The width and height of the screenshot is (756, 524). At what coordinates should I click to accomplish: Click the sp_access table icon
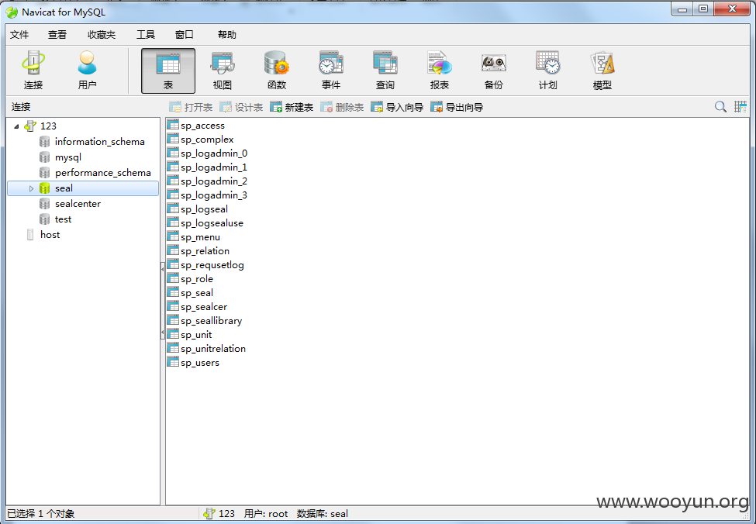click(173, 125)
